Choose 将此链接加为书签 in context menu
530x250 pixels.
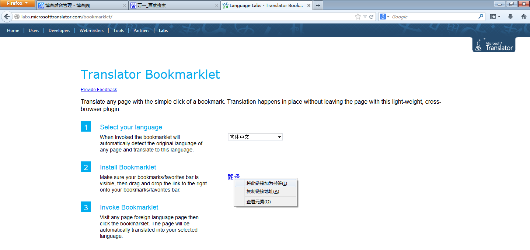266,183
